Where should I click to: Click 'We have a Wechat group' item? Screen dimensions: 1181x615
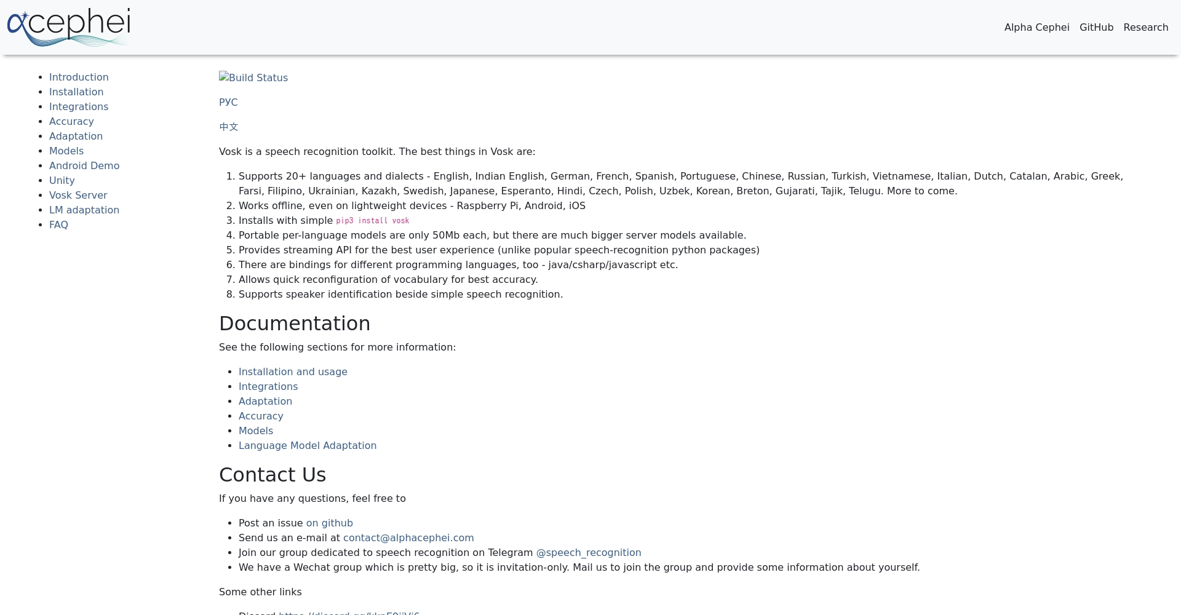click(579, 567)
